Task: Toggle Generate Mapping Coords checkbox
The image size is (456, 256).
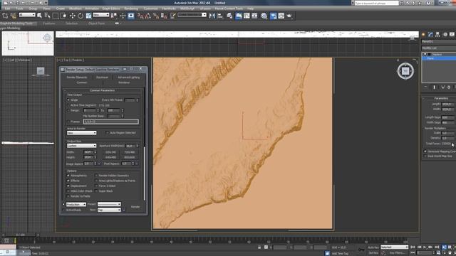Action: click(x=425, y=151)
